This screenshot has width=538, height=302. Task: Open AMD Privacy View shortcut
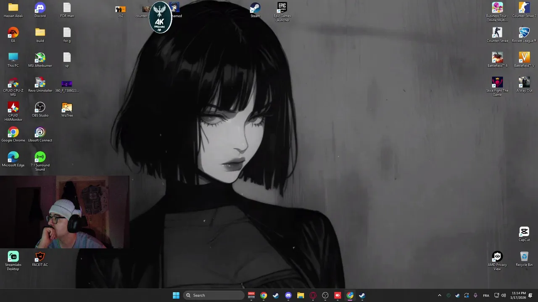click(497, 261)
